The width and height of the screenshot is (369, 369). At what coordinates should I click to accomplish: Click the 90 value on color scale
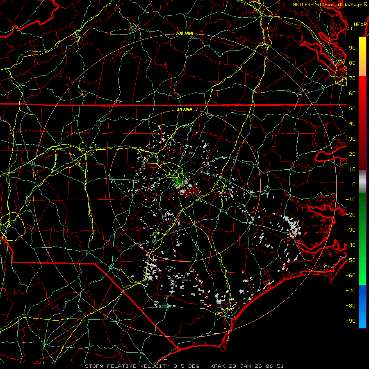pyautogui.click(x=352, y=48)
